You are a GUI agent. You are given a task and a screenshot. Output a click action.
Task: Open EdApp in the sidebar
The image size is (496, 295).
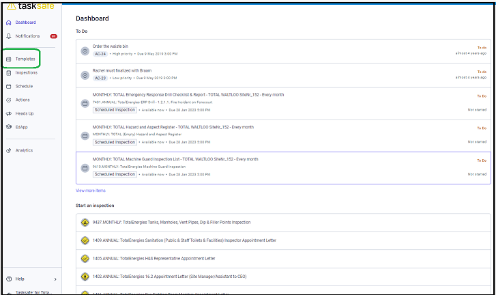pyautogui.click(x=22, y=127)
